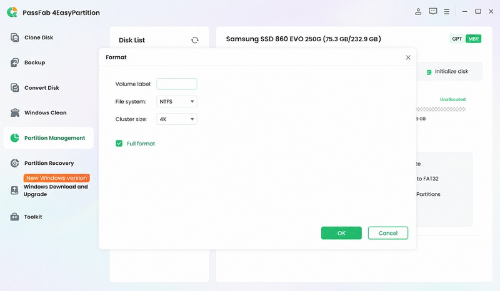500x291 pixels.
Task: Open Partition Recovery
Action: pos(49,163)
